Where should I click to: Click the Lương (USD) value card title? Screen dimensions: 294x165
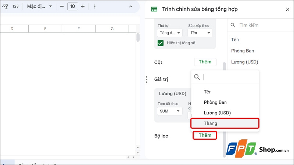tap(172, 93)
